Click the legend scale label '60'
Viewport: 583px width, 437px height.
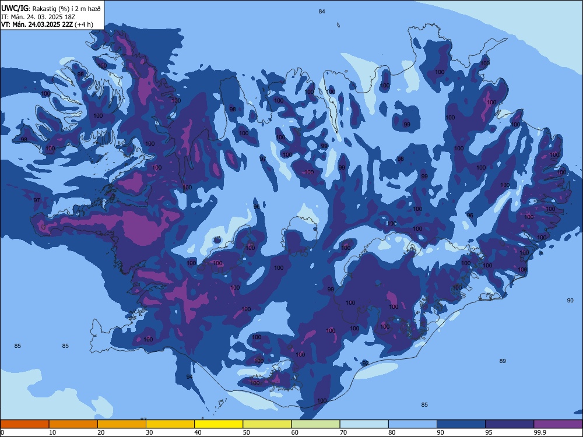pyautogui.click(x=295, y=432)
